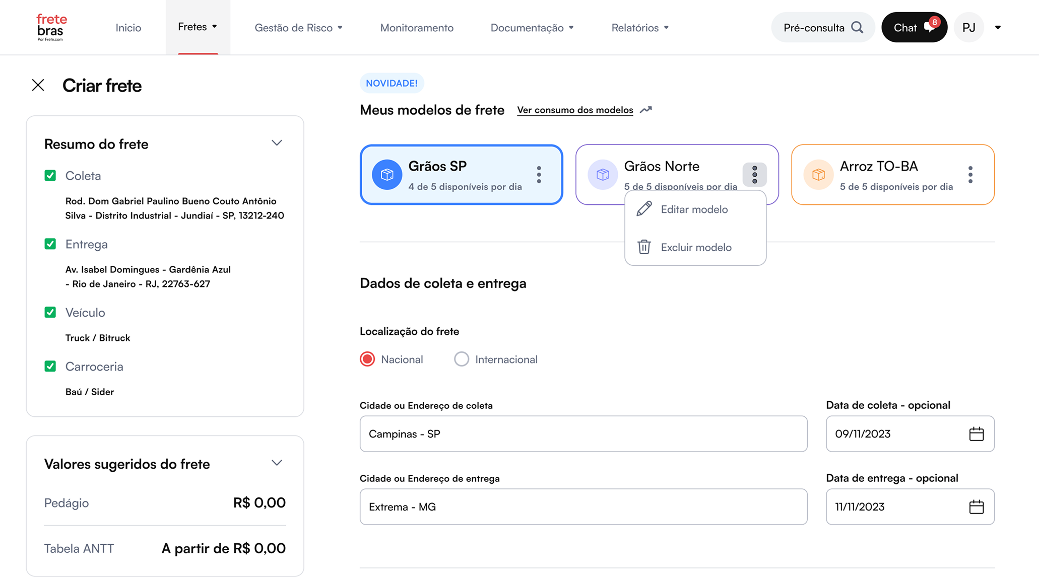
Task: Open the calendar for Data de coleta
Action: pos(978,433)
